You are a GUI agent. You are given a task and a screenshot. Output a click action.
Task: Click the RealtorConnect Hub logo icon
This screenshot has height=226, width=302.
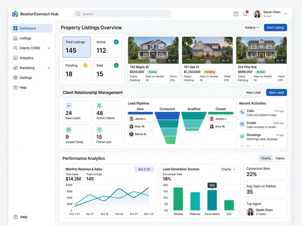[x=15, y=14]
